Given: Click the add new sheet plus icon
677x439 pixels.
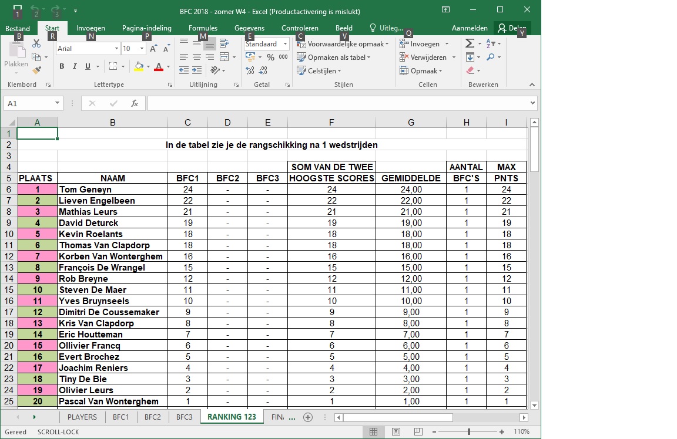Looking at the screenshot, I should [307, 417].
